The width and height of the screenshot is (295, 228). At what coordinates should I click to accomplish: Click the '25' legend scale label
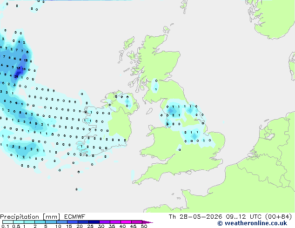coord(90,226)
